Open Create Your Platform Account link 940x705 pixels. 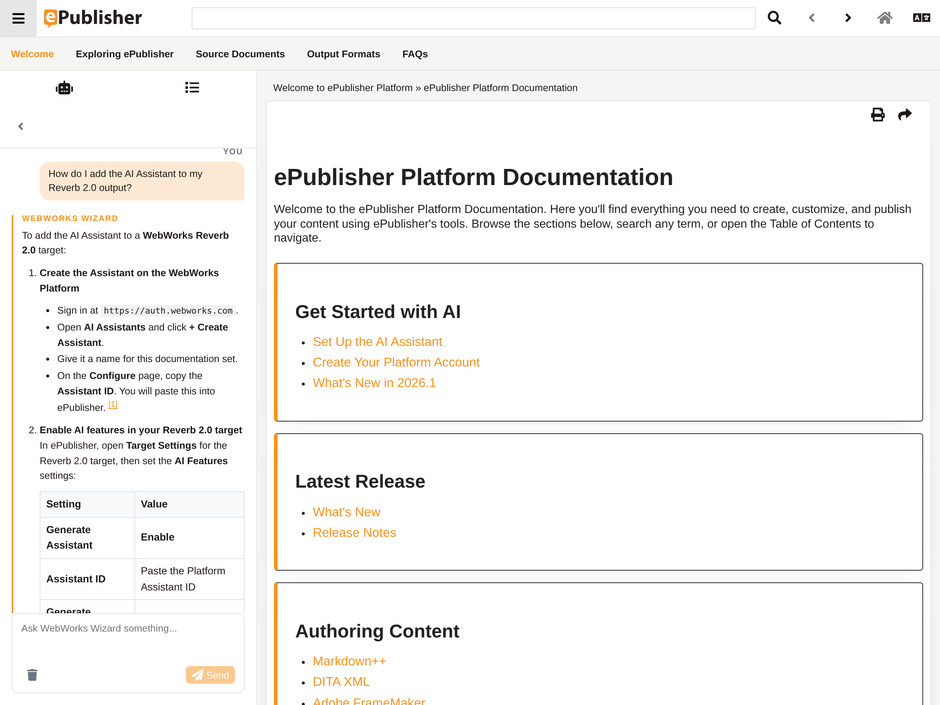point(396,362)
